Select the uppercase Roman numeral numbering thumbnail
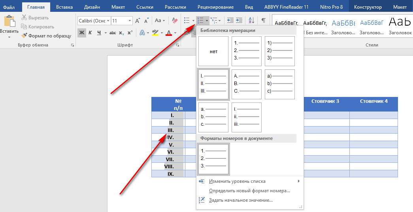 [x=213, y=84]
